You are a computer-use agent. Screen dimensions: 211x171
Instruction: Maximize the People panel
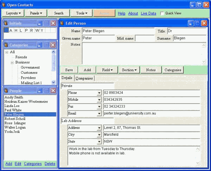pos(46,91)
